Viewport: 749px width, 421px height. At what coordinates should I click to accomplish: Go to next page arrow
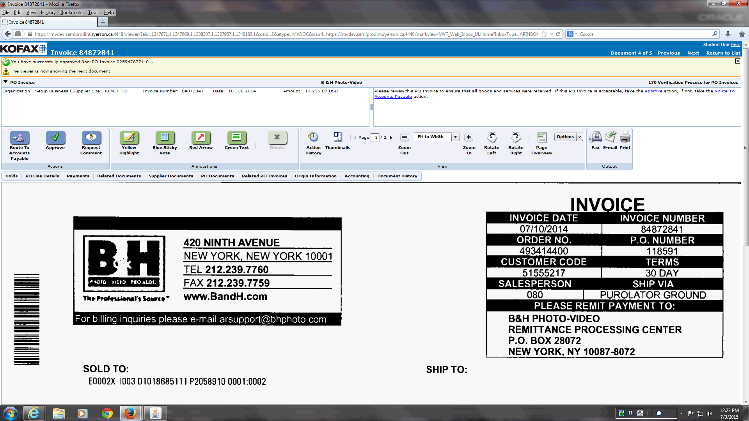391,138
